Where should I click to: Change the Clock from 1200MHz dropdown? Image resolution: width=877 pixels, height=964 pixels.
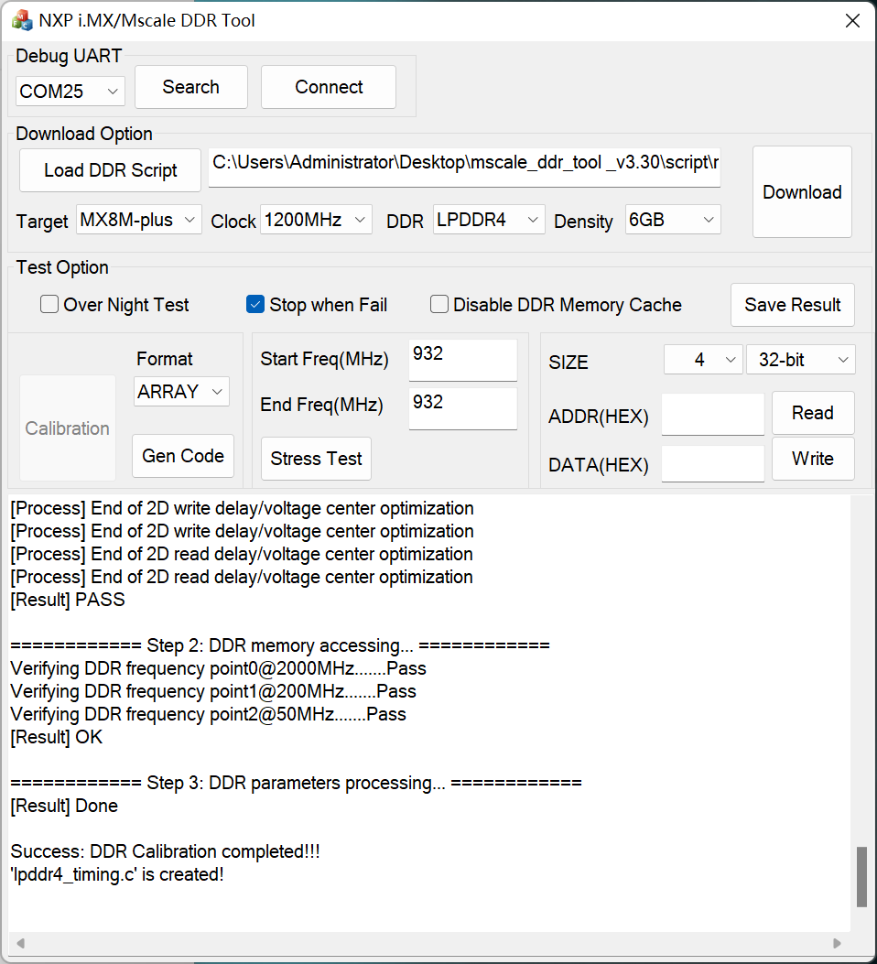click(316, 219)
